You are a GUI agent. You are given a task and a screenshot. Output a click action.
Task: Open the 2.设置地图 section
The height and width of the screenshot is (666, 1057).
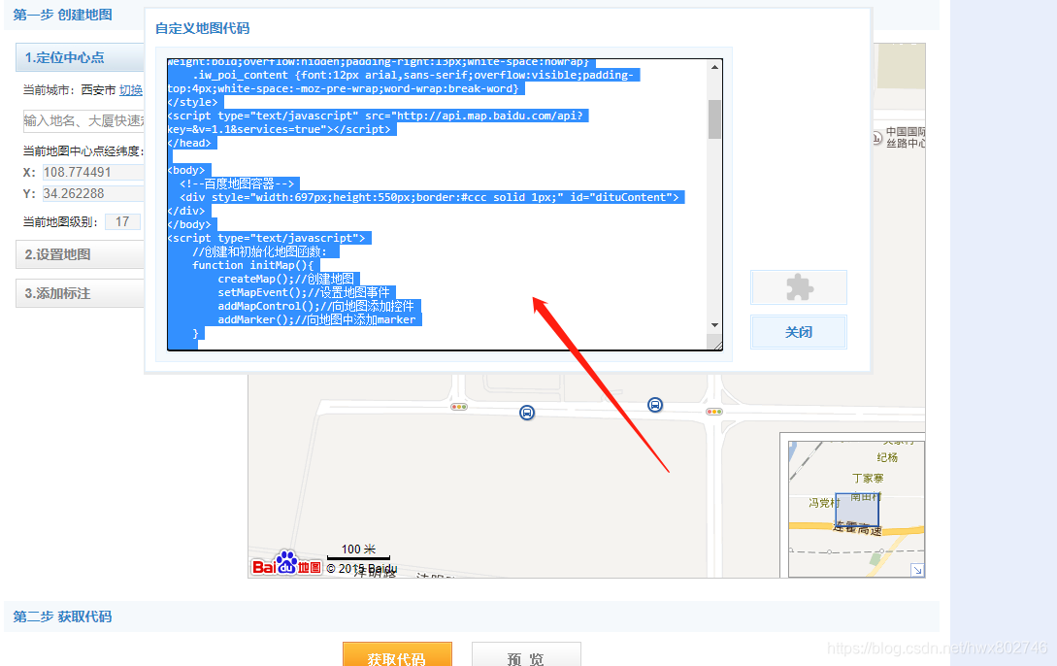(x=80, y=254)
